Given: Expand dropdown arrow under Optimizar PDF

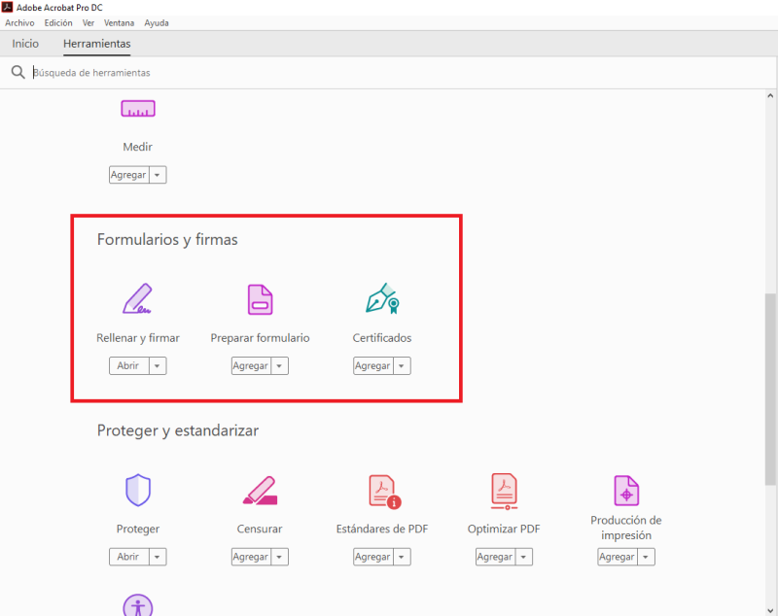Looking at the screenshot, I should pos(525,558).
